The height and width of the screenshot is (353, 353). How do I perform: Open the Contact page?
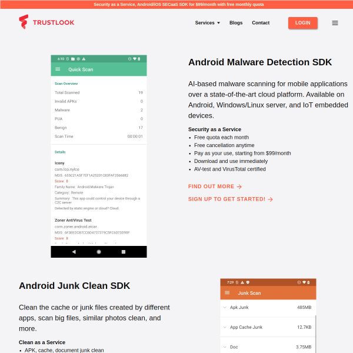tap(261, 23)
